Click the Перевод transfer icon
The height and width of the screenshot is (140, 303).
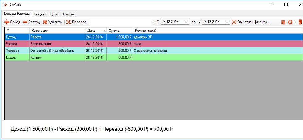pyautogui.click(x=68, y=22)
